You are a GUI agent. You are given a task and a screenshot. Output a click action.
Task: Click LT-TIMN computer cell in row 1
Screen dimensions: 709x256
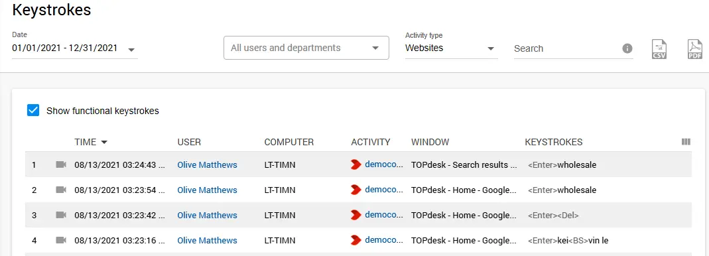(280, 164)
